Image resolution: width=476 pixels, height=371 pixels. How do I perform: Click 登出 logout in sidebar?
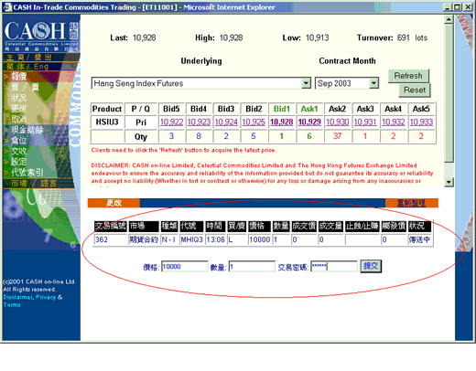[x=43, y=57]
